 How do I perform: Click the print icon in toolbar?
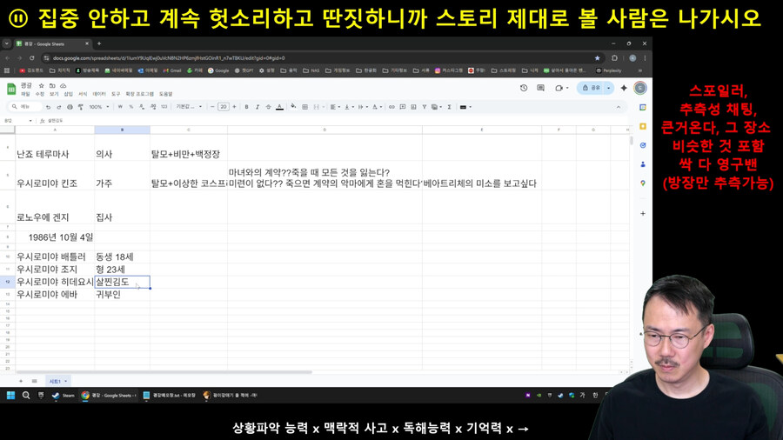70,107
